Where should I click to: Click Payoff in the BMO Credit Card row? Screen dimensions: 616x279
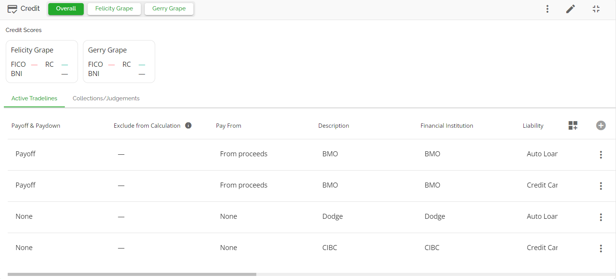coord(25,185)
